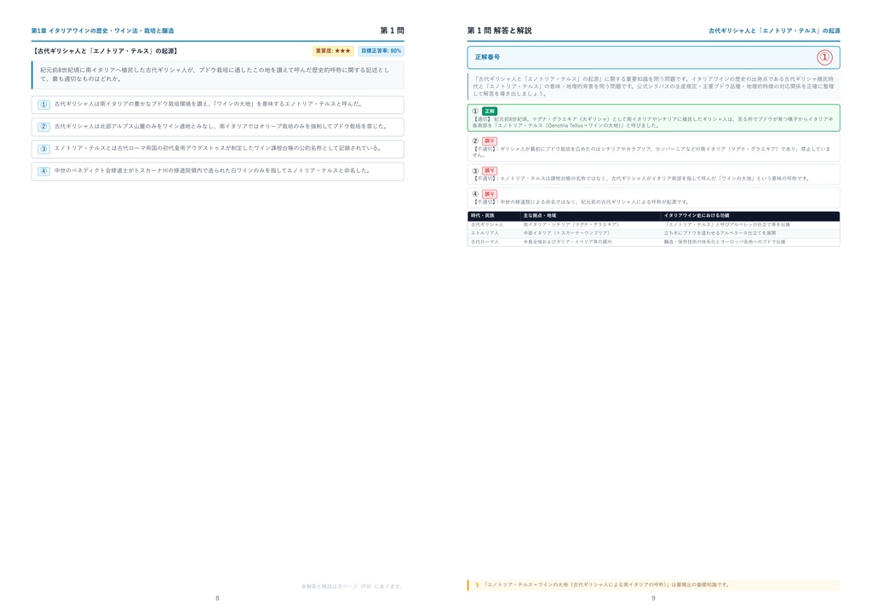Click option text 古代ギリシャ人は北部アルプス山麓のみ
Screen dimensions: 872x616
click(221, 127)
